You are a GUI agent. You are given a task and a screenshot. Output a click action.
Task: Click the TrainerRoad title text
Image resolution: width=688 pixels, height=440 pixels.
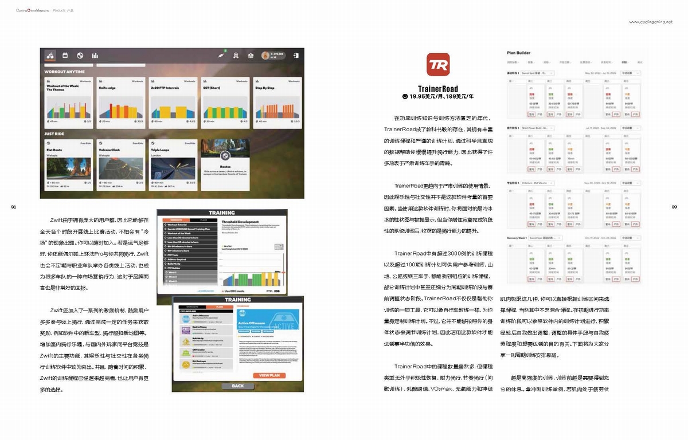pyautogui.click(x=438, y=89)
